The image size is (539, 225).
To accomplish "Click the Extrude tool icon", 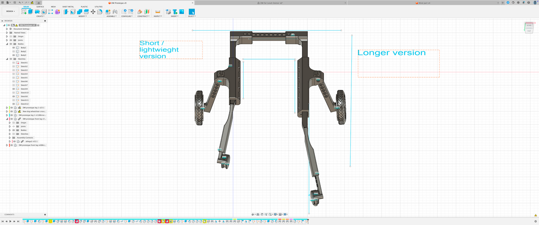I will click(31, 12).
